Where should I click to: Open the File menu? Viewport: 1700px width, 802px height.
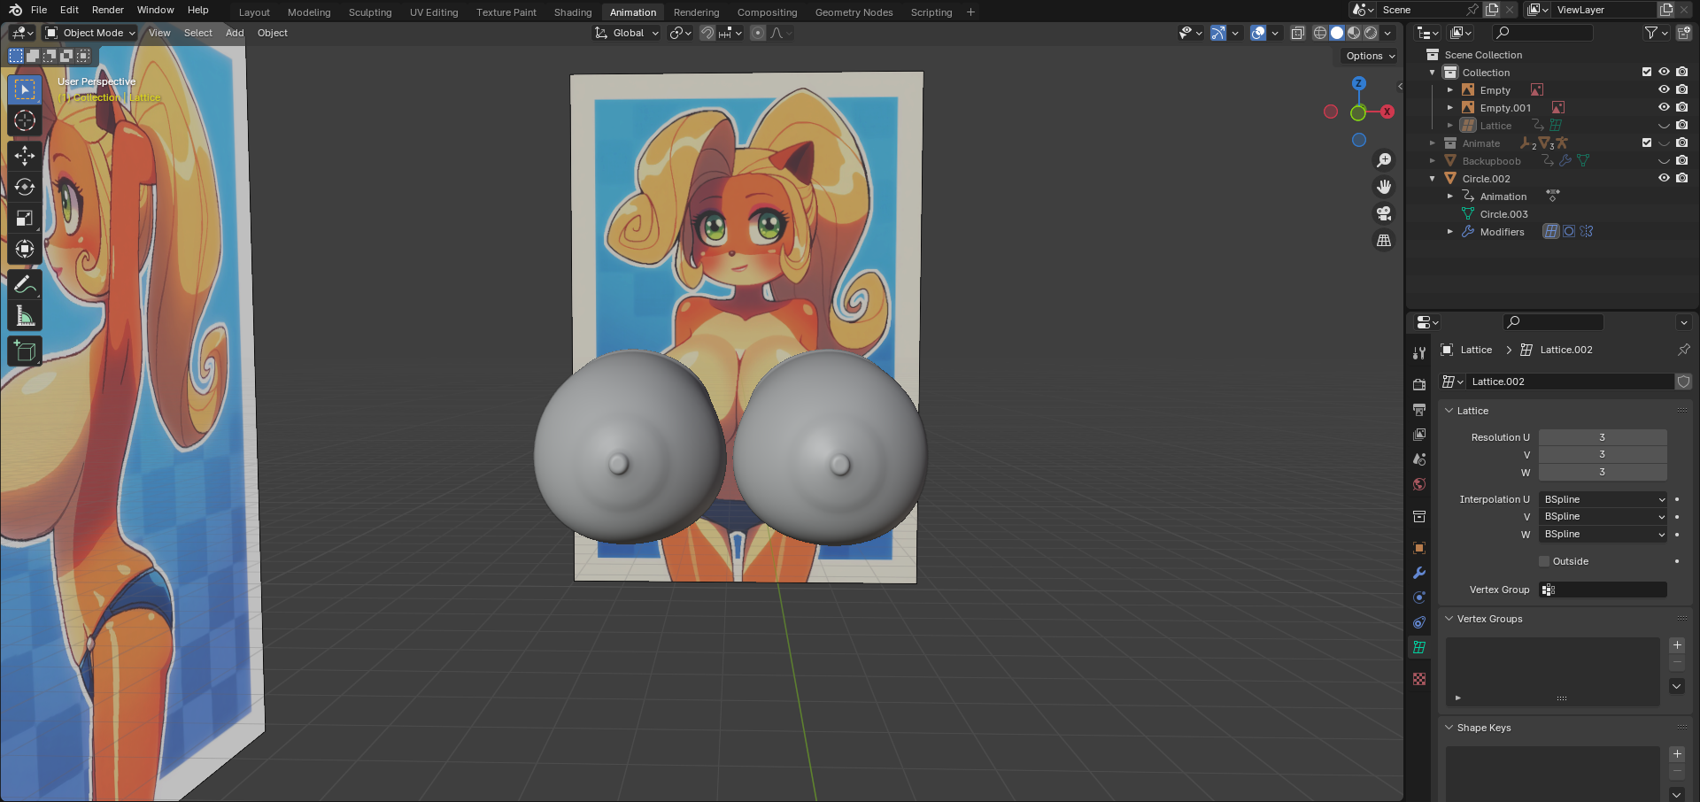tap(39, 10)
